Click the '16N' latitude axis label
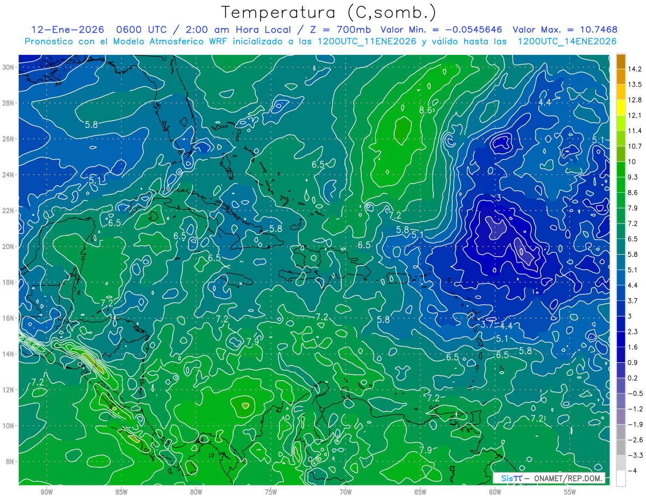Viewport: 646px width, 499px height. 9,318
